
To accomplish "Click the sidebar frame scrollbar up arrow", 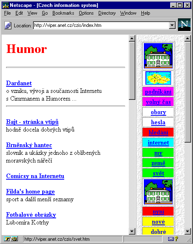I will pyautogui.click(x=188, y=38).
